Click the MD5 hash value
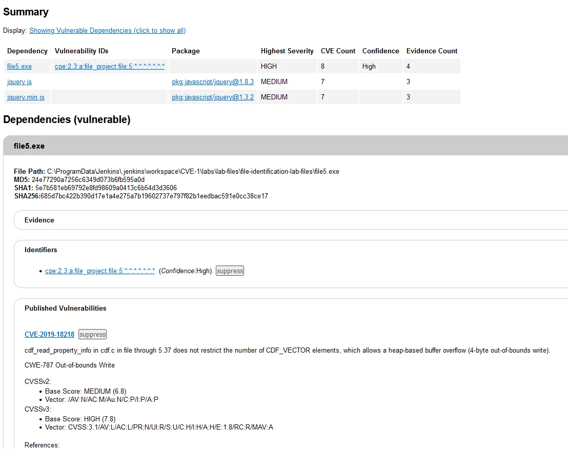 [88, 179]
